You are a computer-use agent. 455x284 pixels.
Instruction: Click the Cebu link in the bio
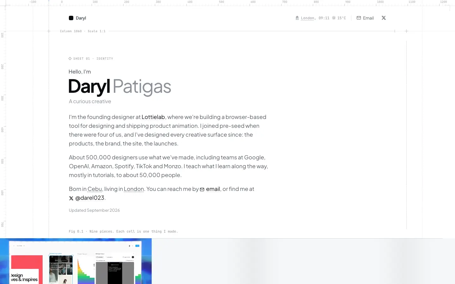pos(95,189)
